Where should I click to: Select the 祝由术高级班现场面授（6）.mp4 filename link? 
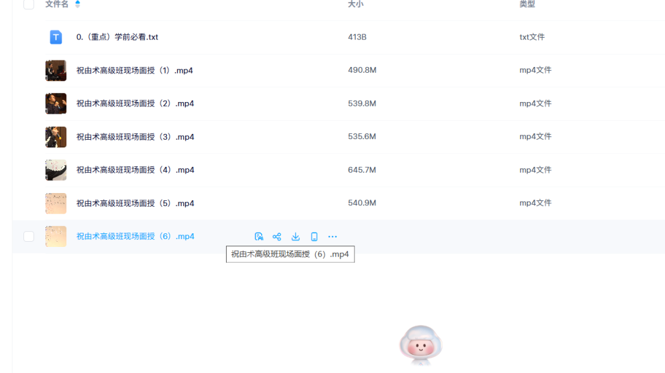point(135,237)
